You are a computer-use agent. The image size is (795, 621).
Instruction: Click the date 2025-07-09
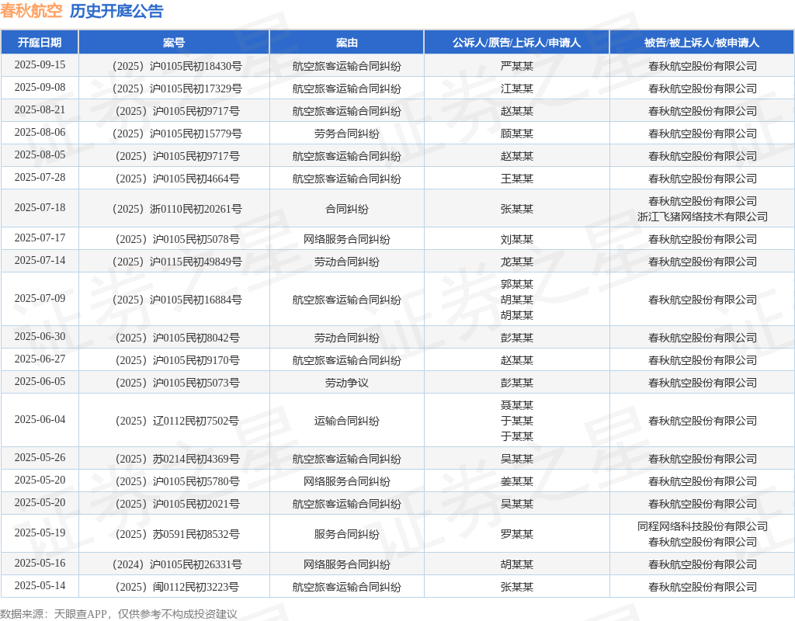click(40, 299)
